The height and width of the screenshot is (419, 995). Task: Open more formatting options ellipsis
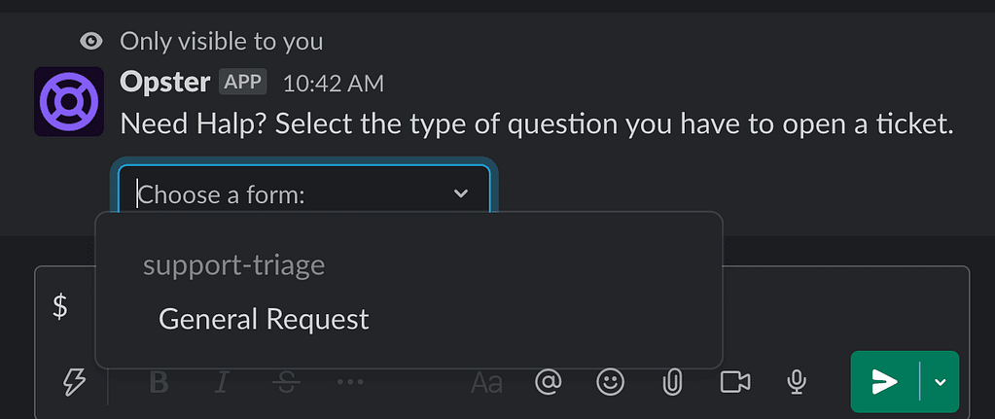tap(349, 382)
